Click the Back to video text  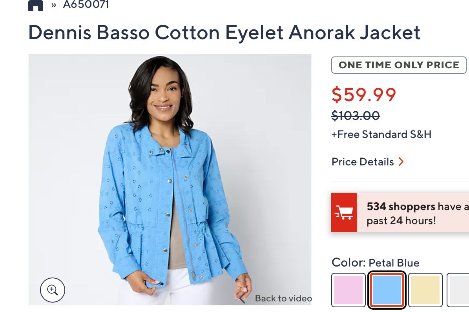tap(283, 298)
